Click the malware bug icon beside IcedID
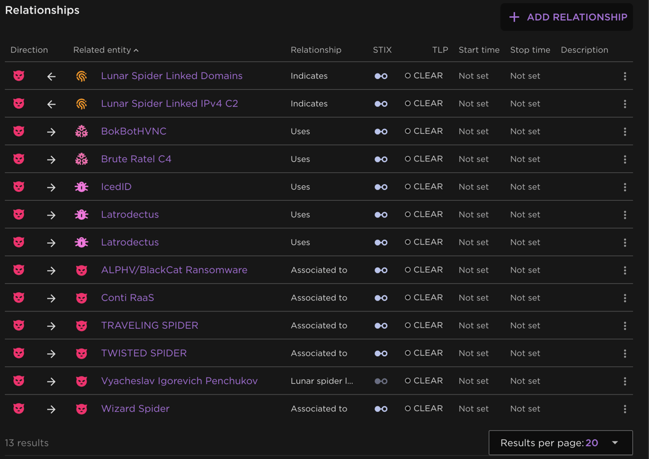Viewport: 649px width, 459px height. click(x=81, y=187)
